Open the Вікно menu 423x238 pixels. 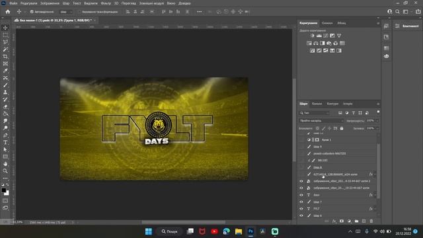coord(171,3)
